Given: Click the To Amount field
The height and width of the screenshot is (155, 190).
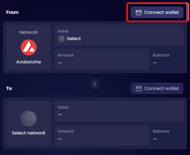Looking at the screenshot, I should point(102,135).
